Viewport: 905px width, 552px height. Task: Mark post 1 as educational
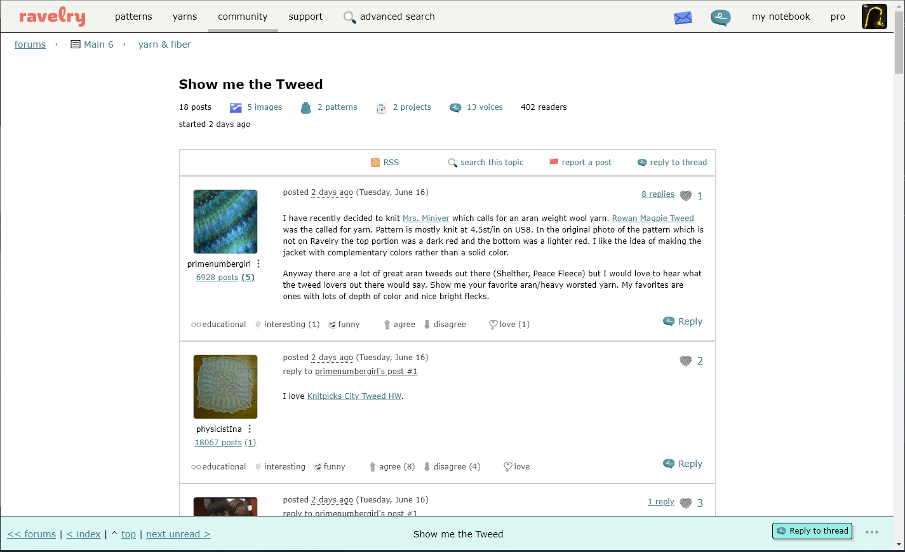tap(218, 325)
